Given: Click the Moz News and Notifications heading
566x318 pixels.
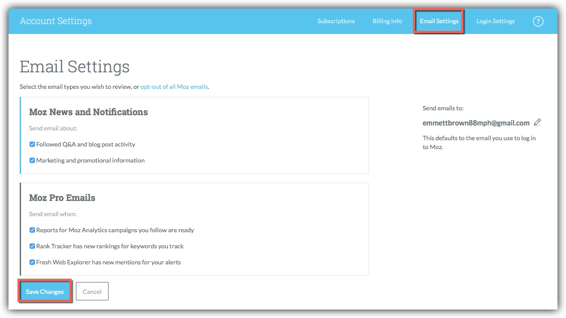Looking at the screenshot, I should (x=89, y=112).
